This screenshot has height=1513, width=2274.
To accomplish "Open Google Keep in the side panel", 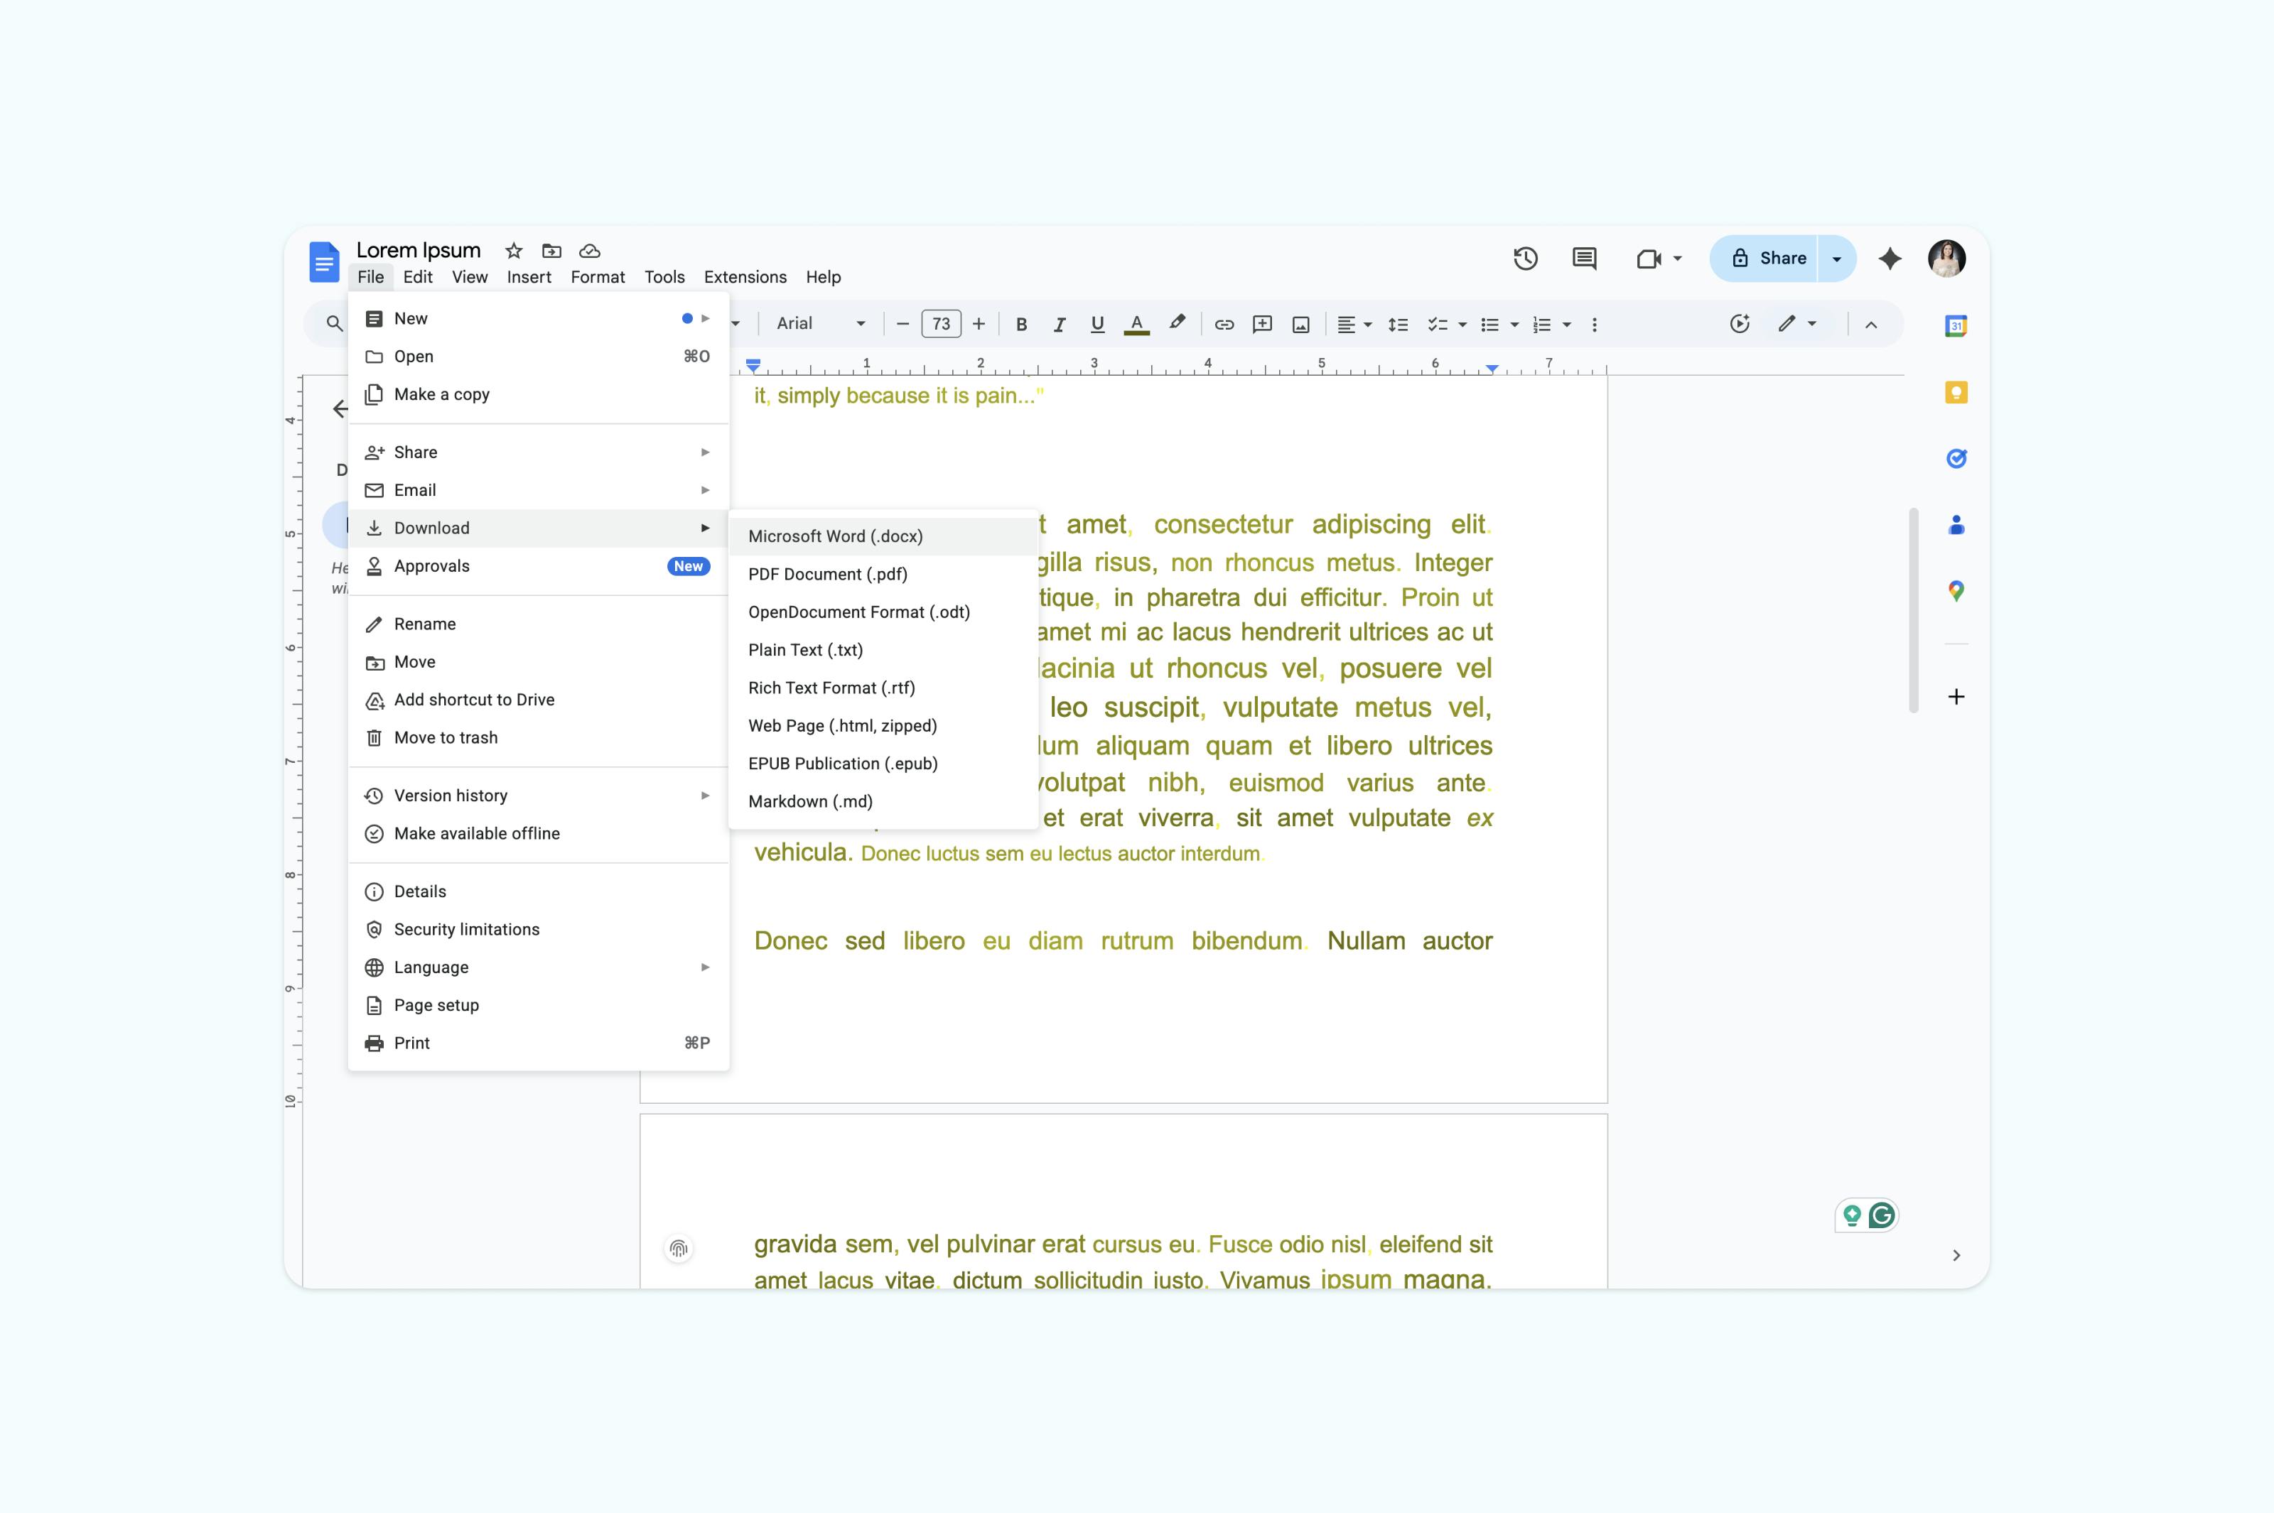I will 1956,392.
